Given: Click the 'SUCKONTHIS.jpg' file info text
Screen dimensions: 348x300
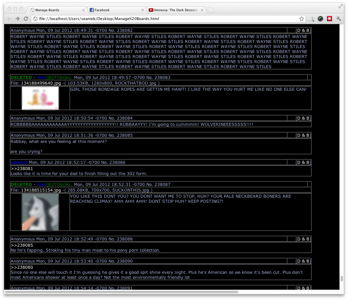Looking at the screenshot, I should (130, 190).
